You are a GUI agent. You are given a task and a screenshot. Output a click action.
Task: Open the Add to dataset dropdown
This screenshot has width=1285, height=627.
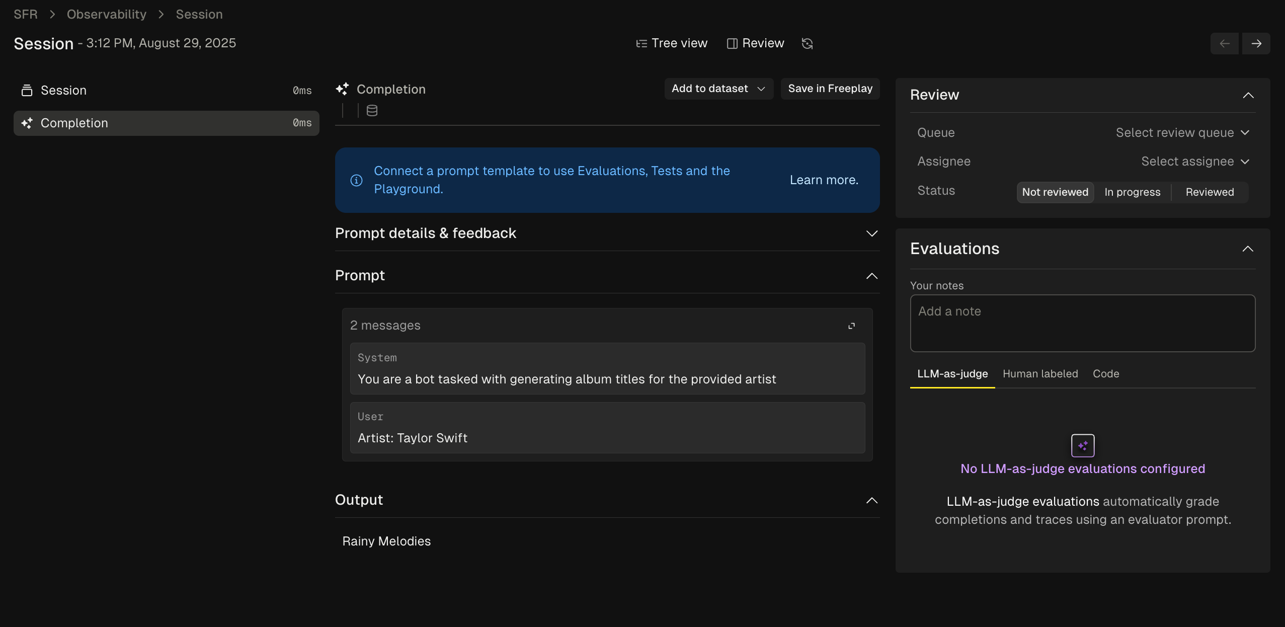[x=718, y=89]
